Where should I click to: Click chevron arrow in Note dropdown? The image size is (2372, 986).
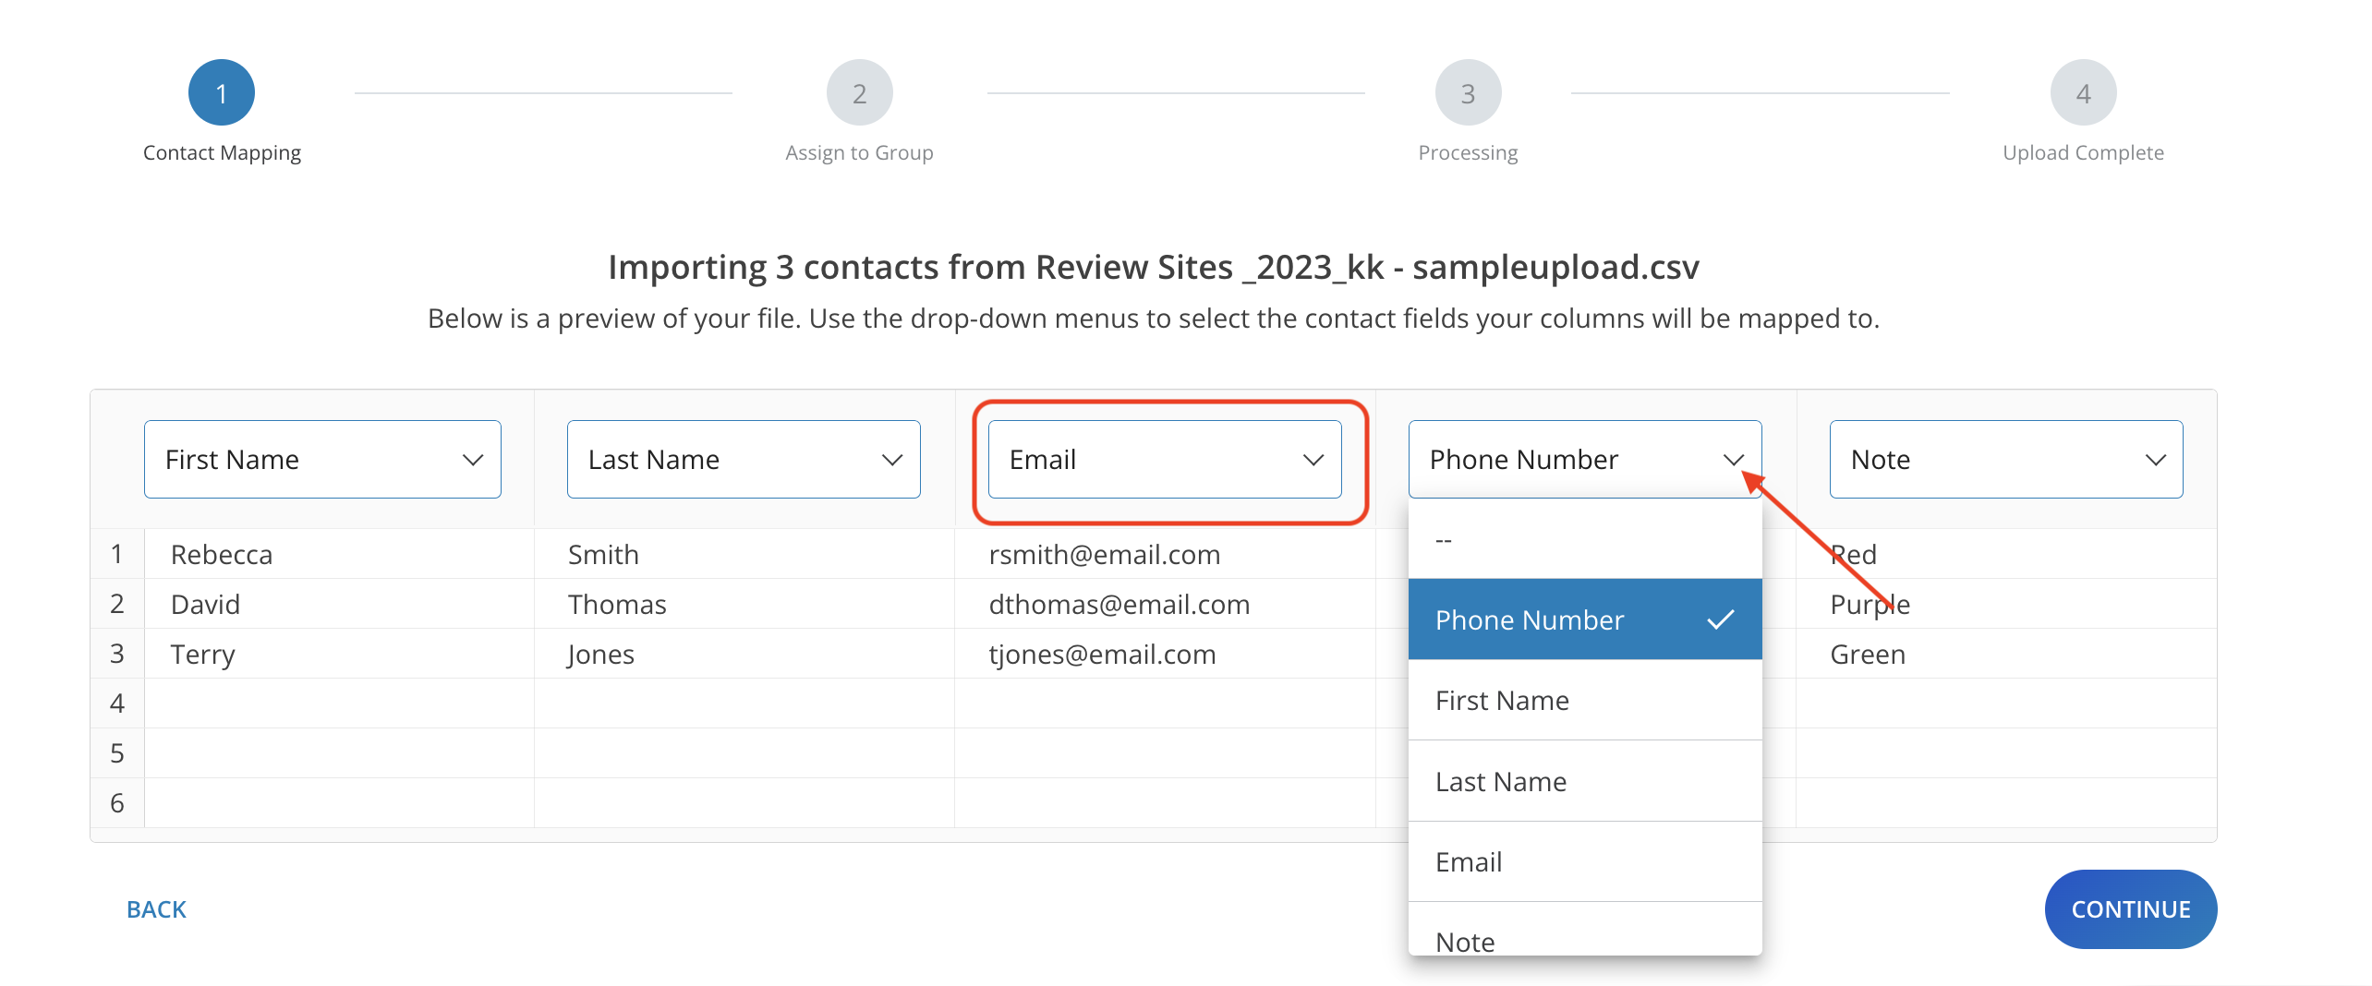pyautogui.click(x=2155, y=460)
